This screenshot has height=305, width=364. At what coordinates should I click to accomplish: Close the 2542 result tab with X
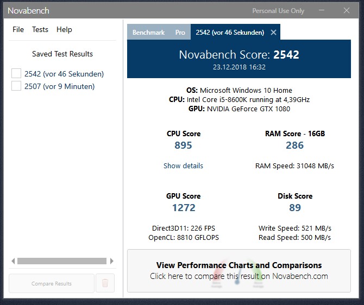(273, 32)
